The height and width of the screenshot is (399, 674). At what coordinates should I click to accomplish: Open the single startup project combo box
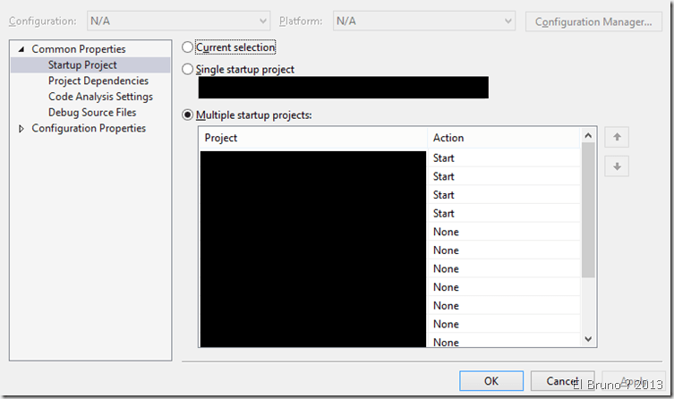click(x=343, y=88)
